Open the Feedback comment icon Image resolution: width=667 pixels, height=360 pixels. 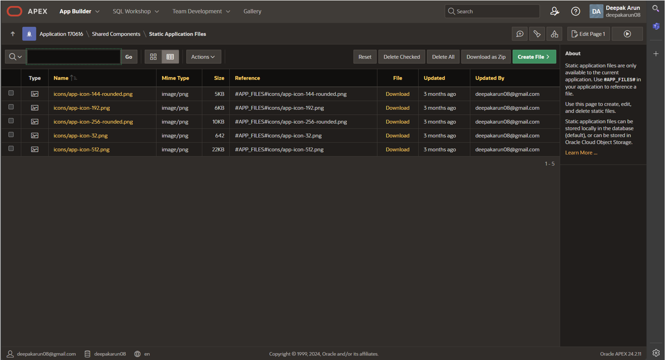(519, 34)
